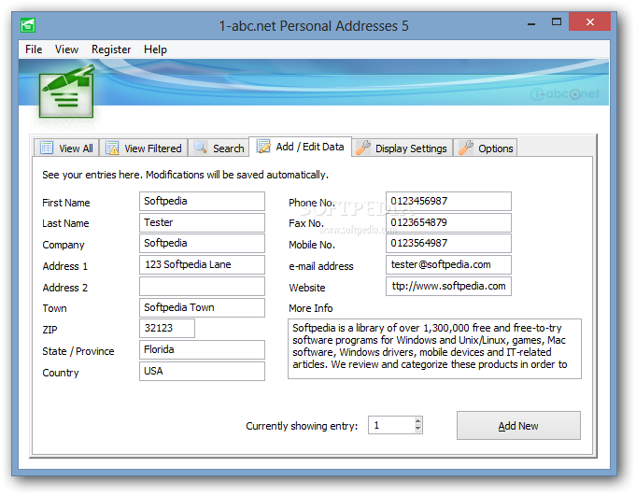This screenshot has width=636, height=495.
Task: Decrease the currently showing entry number
Action: click(x=418, y=430)
